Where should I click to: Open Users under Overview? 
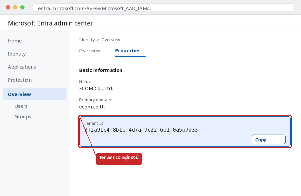click(21, 106)
